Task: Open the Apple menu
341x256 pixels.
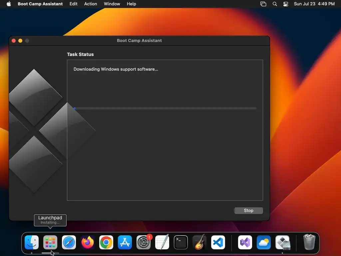Action: pyautogui.click(x=9, y=4)
